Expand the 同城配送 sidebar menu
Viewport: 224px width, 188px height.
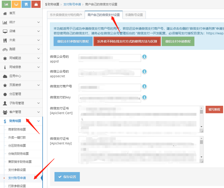click(21, 58)
